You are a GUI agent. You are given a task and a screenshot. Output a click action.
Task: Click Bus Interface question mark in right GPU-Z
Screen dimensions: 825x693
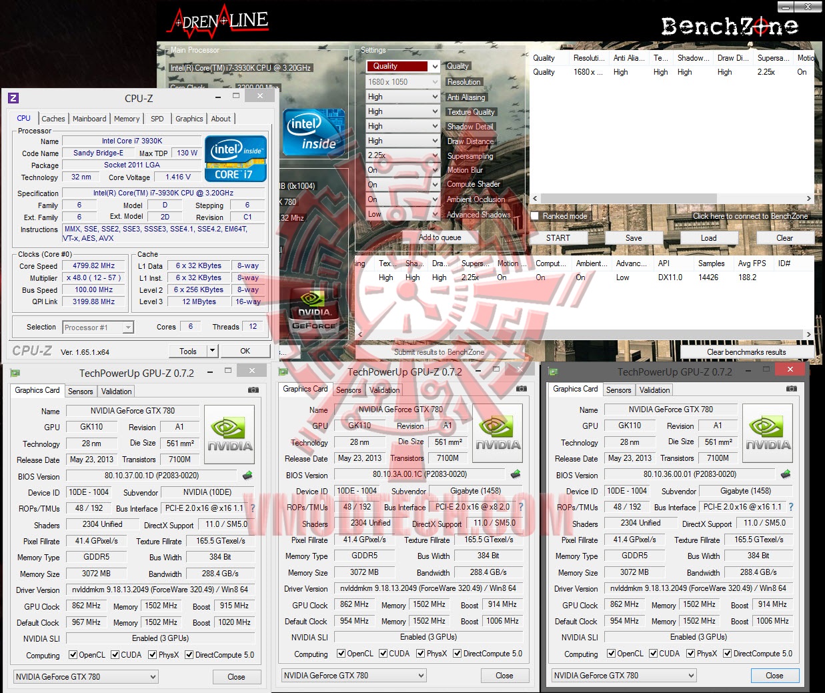[x=791, y=507]
